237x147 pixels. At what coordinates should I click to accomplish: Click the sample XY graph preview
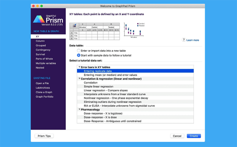(134, 30)
